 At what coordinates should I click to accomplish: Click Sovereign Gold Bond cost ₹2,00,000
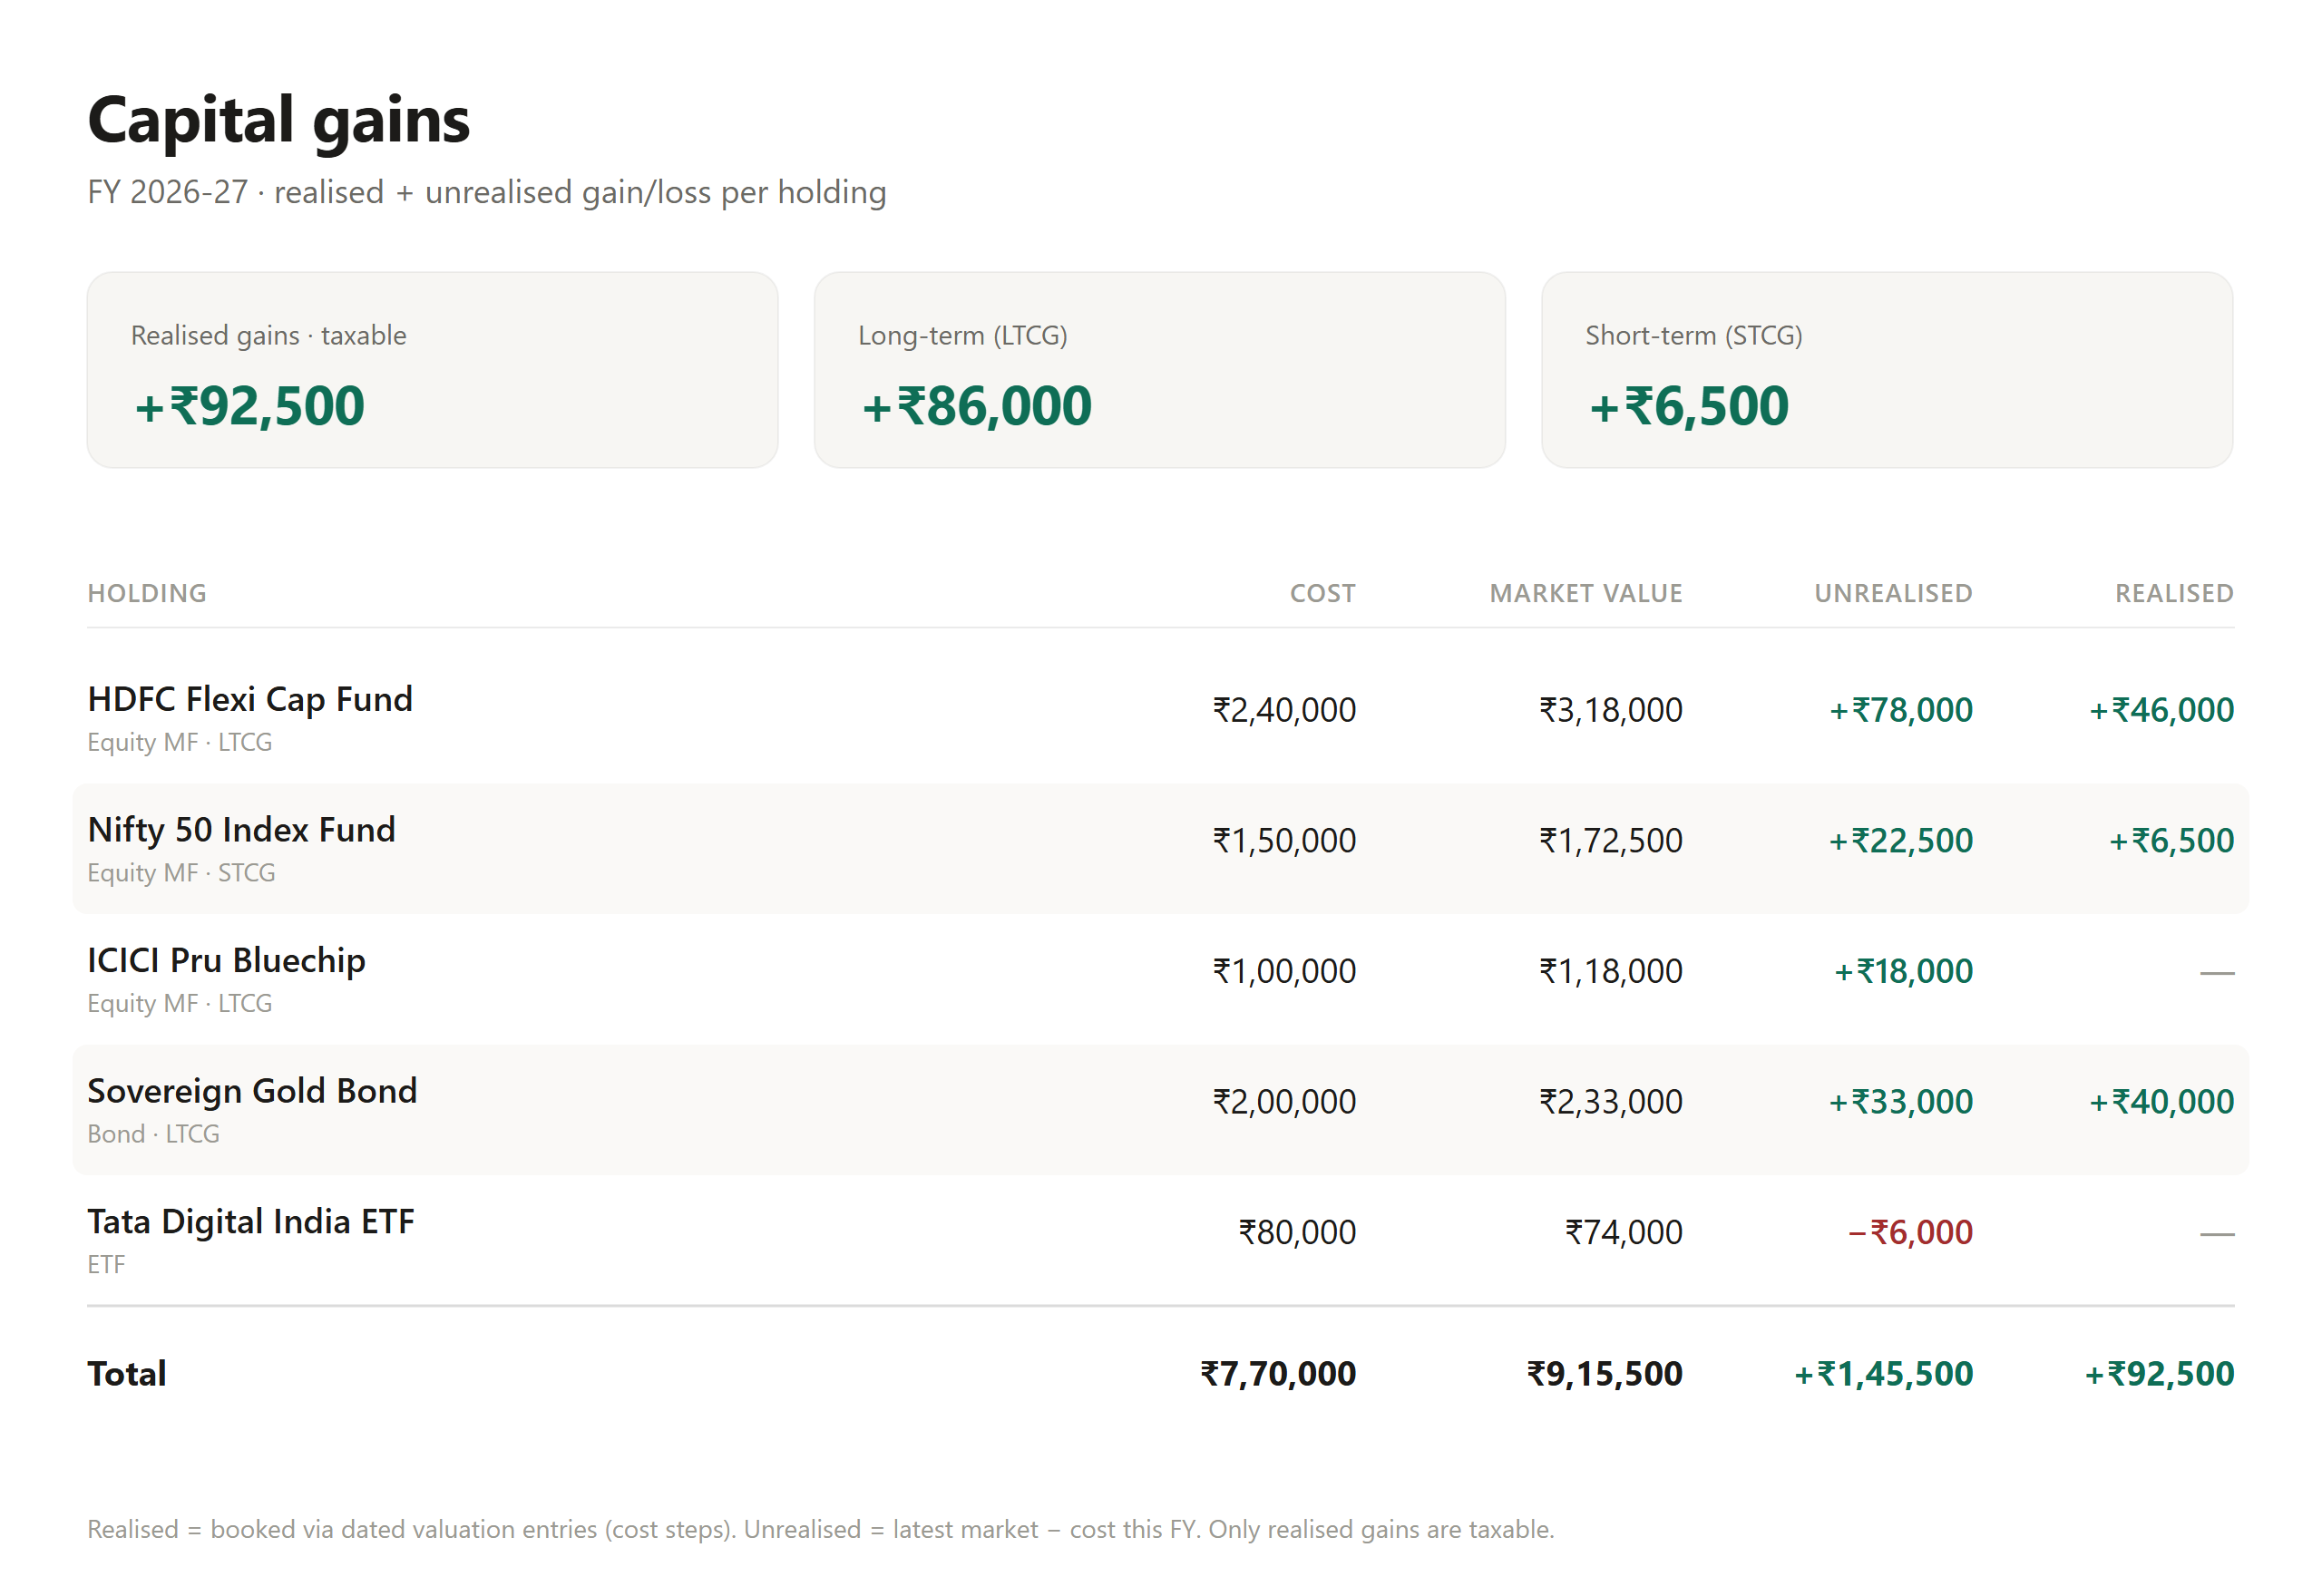click(1284, 1102)
